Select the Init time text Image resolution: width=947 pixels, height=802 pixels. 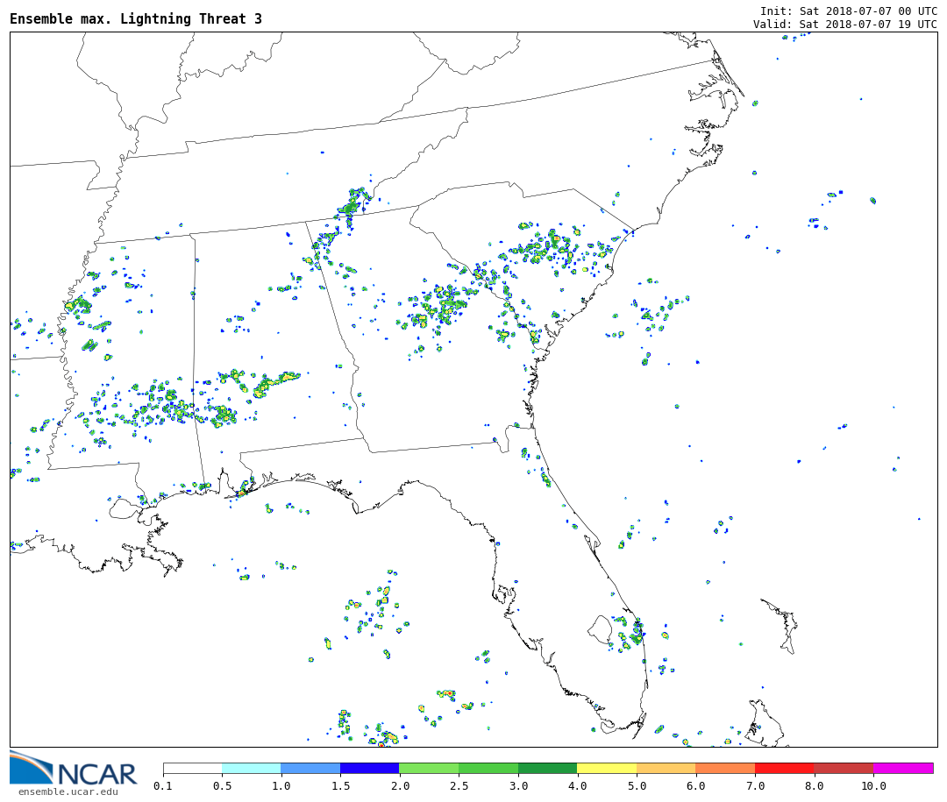pyautogui.click(x=848, y=11)
